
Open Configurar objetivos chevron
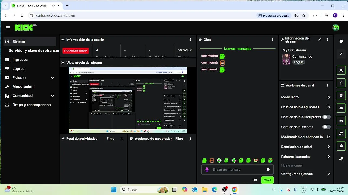328,174
